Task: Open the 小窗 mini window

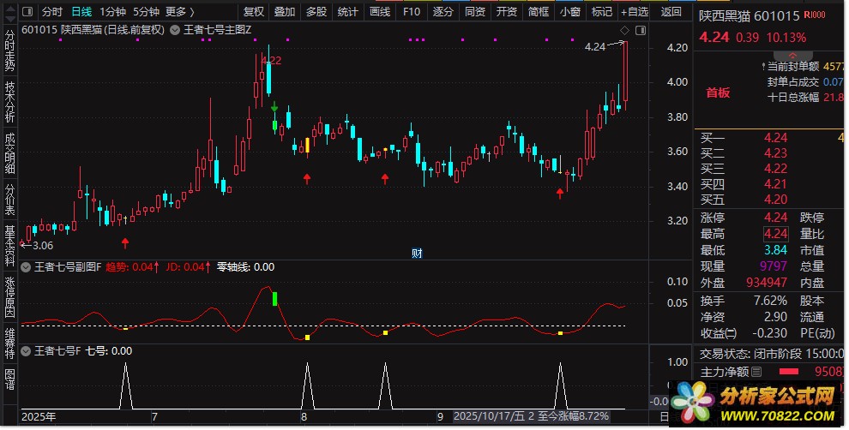Action: [x=570, y=11]
